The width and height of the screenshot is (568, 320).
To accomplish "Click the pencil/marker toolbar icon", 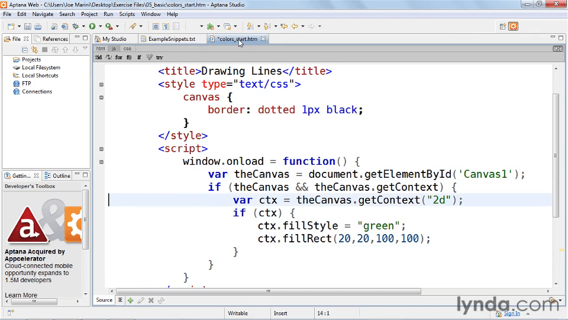I will click(133, 26).
